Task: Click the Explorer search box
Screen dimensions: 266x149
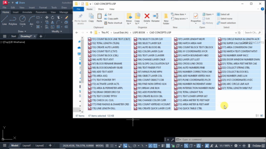Action: pos(252,33)
